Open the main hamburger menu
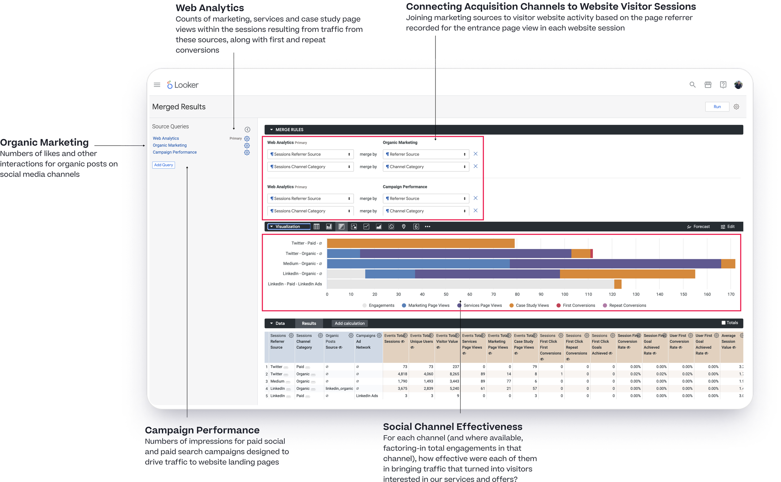The image size is (781, 482). pyautogui.click(x=157, y=85)
